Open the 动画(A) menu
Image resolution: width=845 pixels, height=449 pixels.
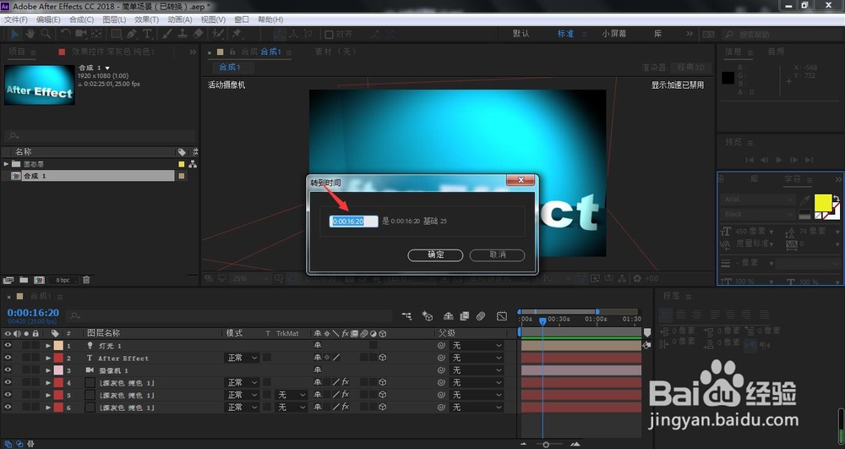[x=179, y=19]
